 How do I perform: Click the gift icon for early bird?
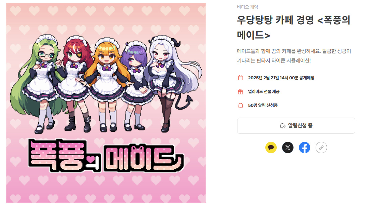[x=241, y=92]
